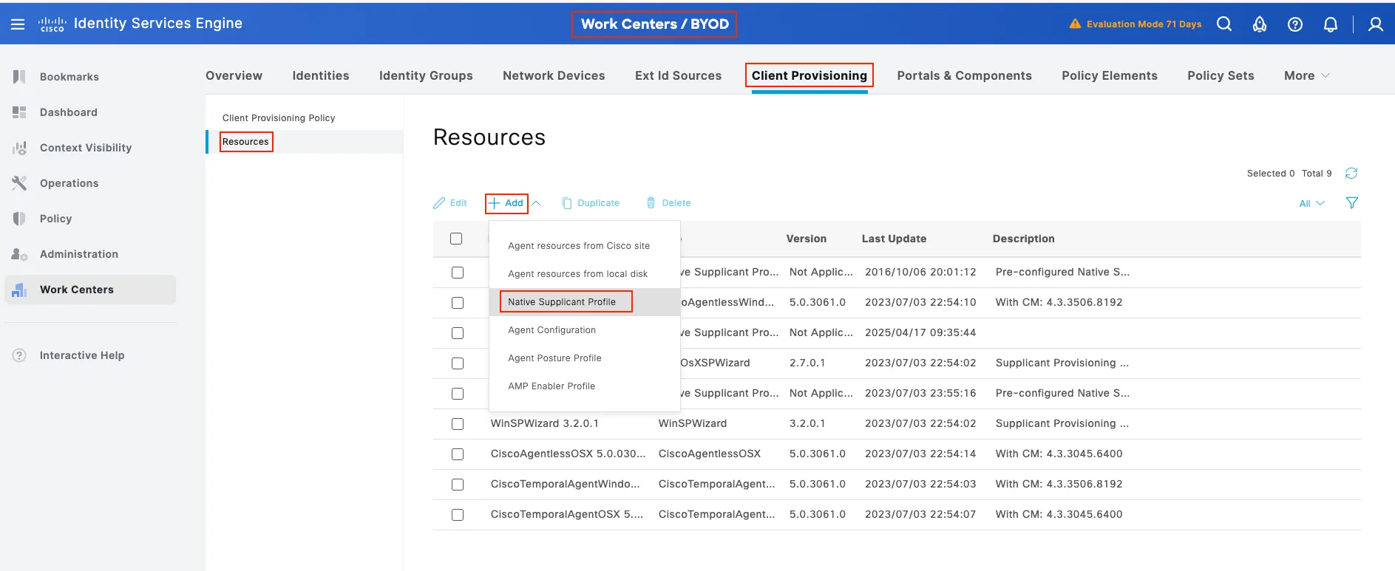Click the Operations wrench icon
1395x571 pixels.
pyautogui.click(x=19, y=183)
